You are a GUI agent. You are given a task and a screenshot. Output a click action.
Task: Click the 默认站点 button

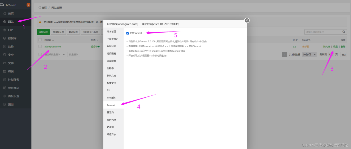click(73, 32)
